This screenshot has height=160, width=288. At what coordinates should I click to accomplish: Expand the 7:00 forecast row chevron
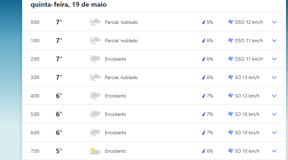point(274,151)
